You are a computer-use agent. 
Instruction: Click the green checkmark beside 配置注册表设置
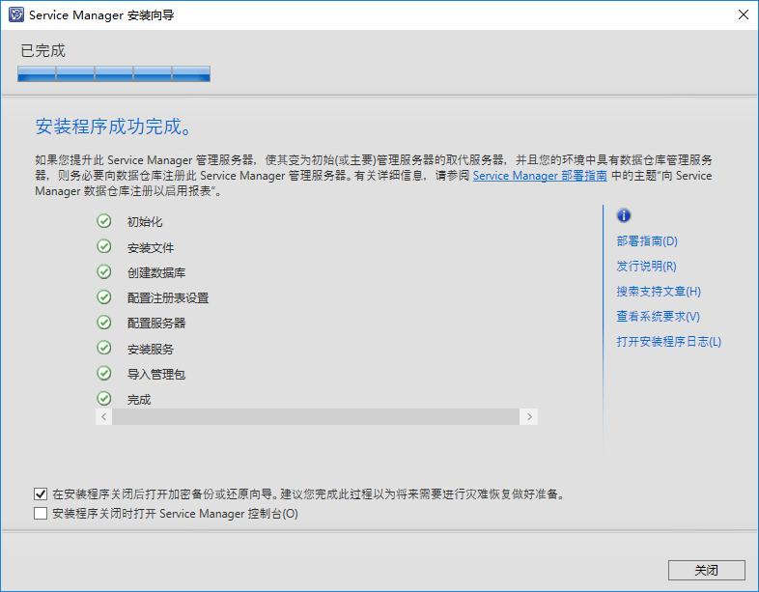tap(103, 297)
